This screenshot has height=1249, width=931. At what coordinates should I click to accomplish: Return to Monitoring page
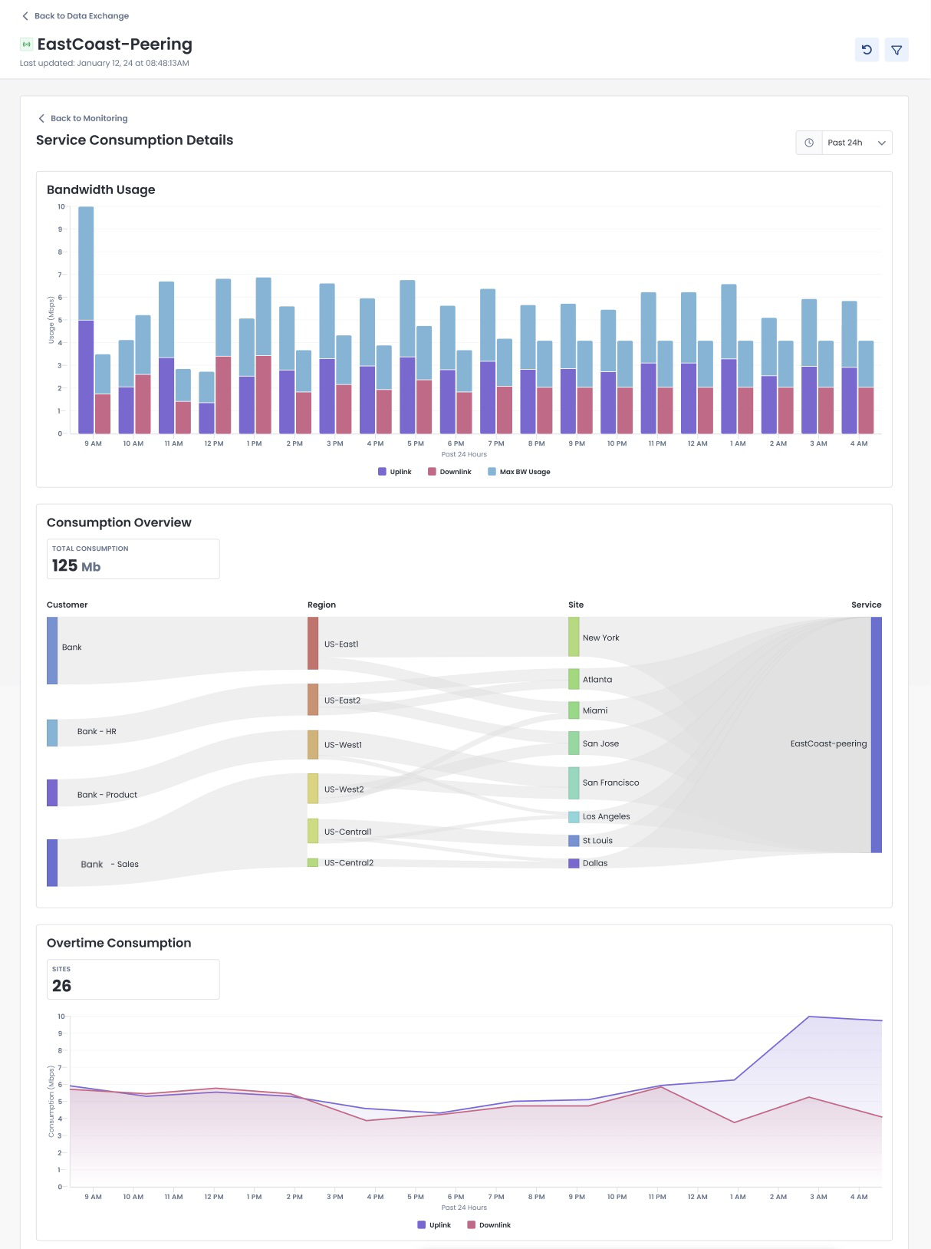pyautogui.click(x=89, y=118)
